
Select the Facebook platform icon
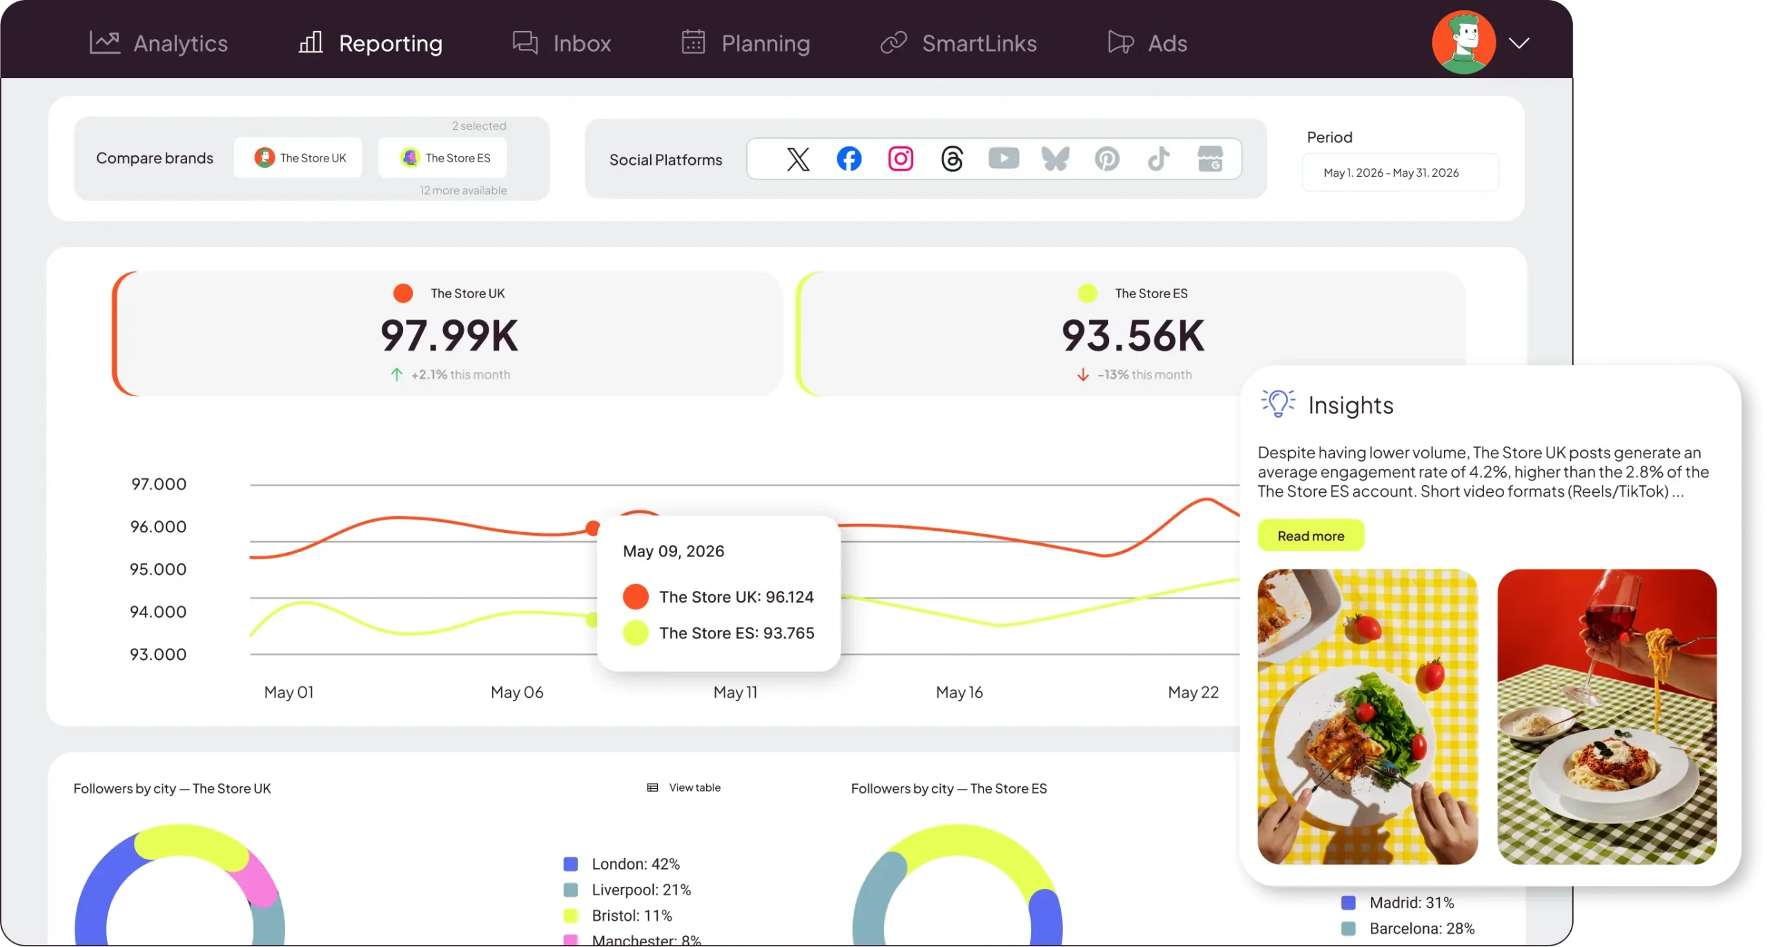(x=849, y=159)
